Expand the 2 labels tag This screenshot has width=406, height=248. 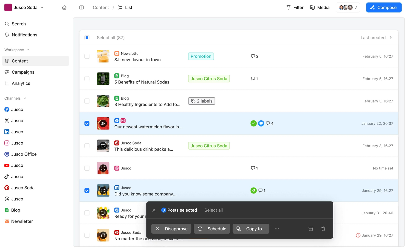(202, 101)
